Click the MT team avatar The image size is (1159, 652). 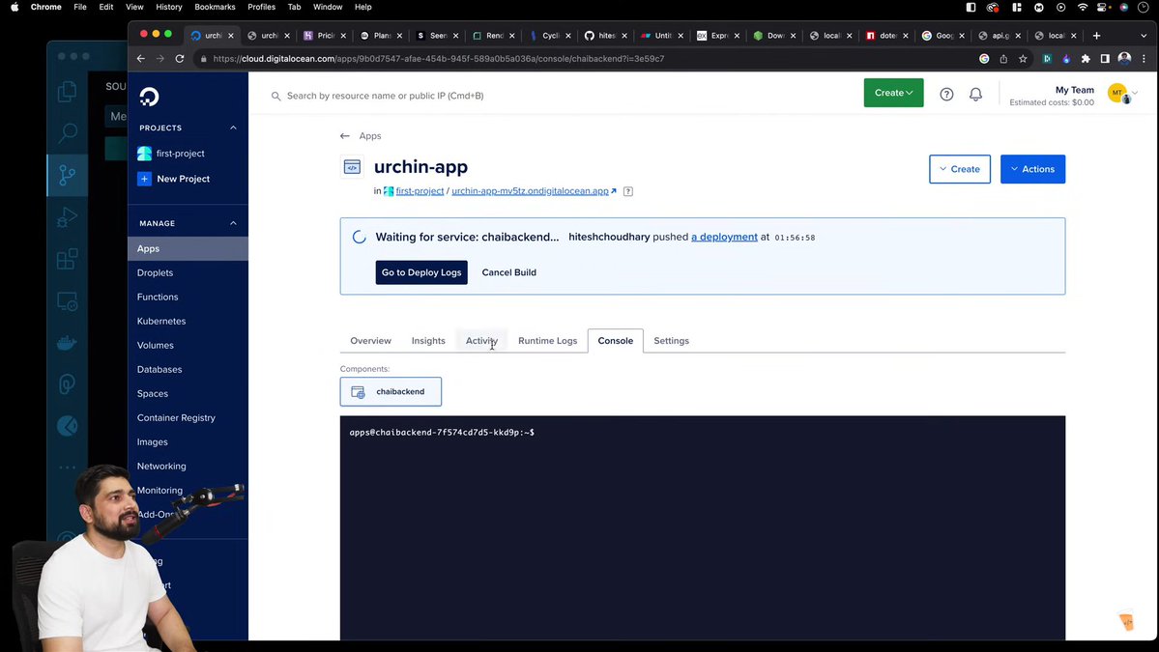click(x=1116, y=93)
